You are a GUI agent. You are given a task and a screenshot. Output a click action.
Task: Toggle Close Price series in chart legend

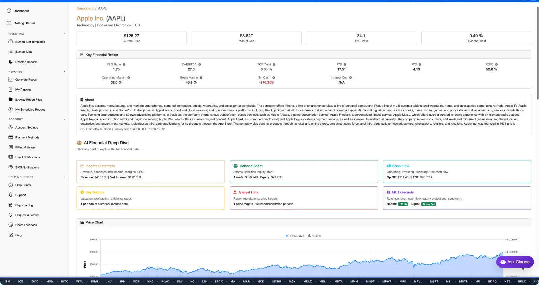295,236
